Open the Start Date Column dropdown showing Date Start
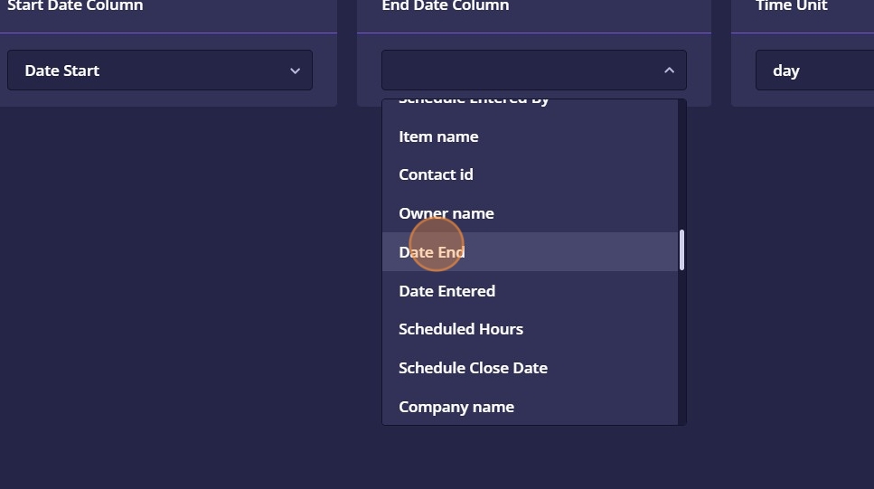 (x=159, y=71)
